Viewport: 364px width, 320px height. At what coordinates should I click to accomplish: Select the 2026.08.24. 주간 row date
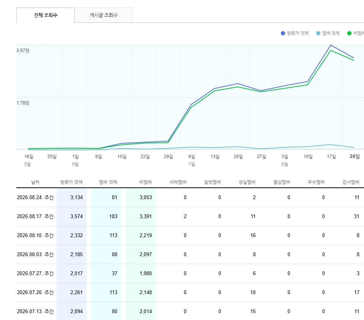35,197
